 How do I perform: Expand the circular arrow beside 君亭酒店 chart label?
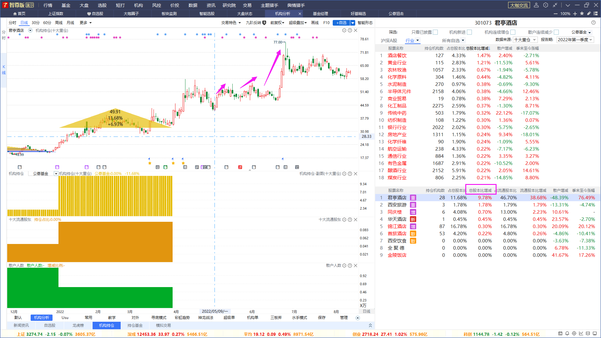point(30,30)
